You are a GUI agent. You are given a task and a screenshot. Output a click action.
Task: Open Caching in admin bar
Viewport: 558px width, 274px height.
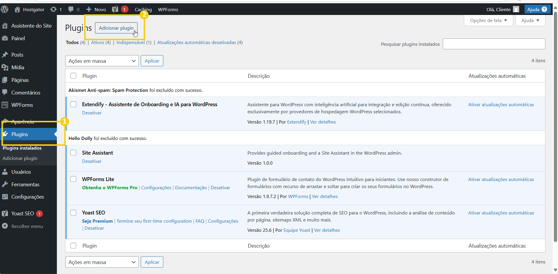coord(143,9)
